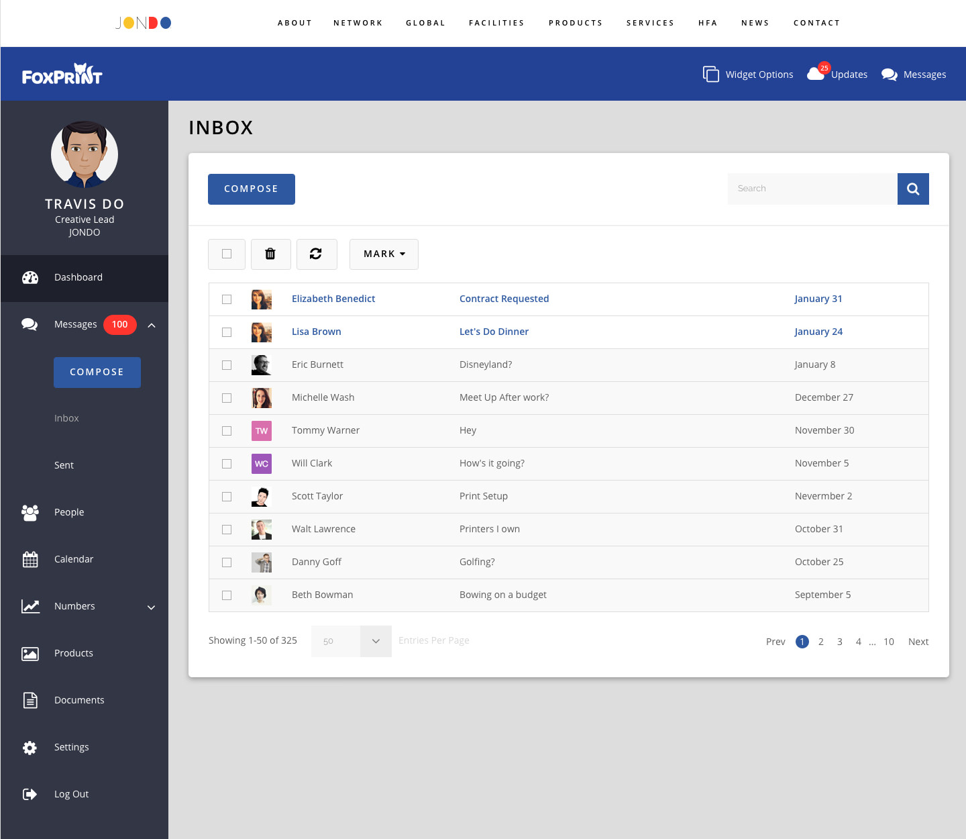Click Eric Burnett's avatar
This screenshot has height=839, width=966.
click(x=262, y=365)
